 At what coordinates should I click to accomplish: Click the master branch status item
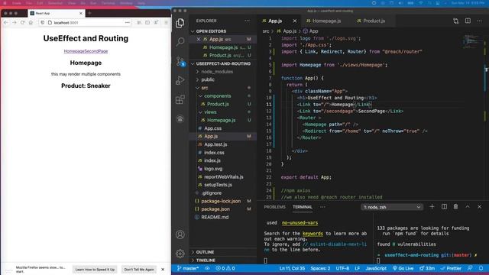click(188, 268)
